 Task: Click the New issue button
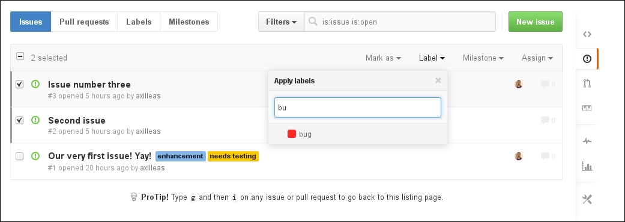(x=536, y=22)
